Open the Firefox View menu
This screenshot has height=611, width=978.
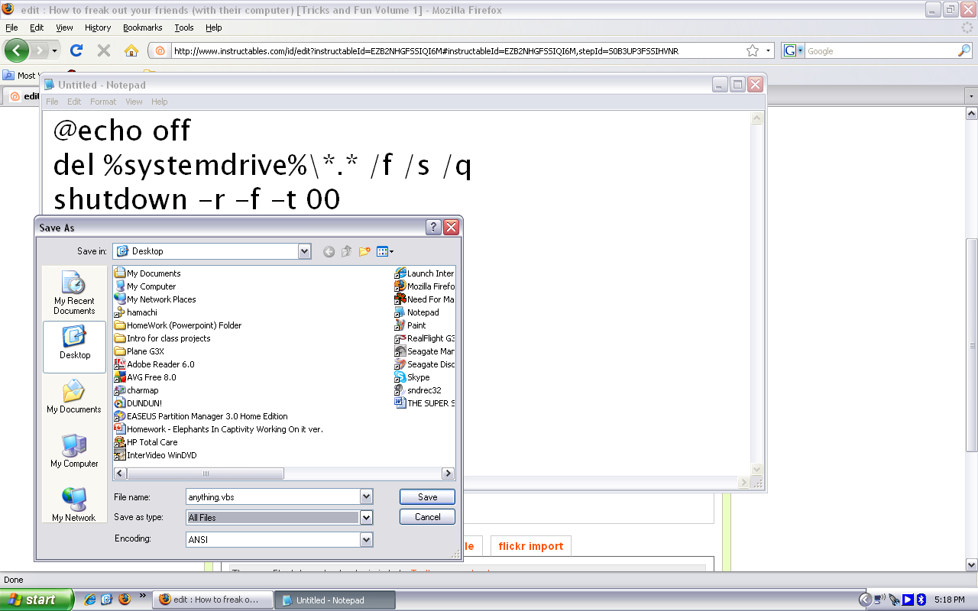(64, 27)
